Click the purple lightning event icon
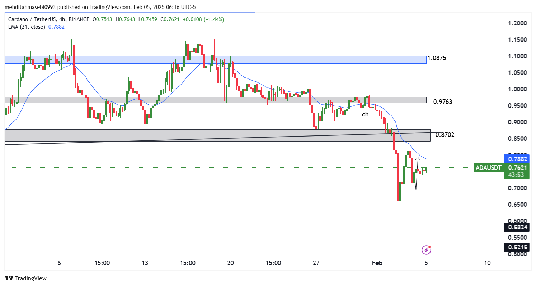Viewport: 536px width, 286px height. click(x=426, y=249)
